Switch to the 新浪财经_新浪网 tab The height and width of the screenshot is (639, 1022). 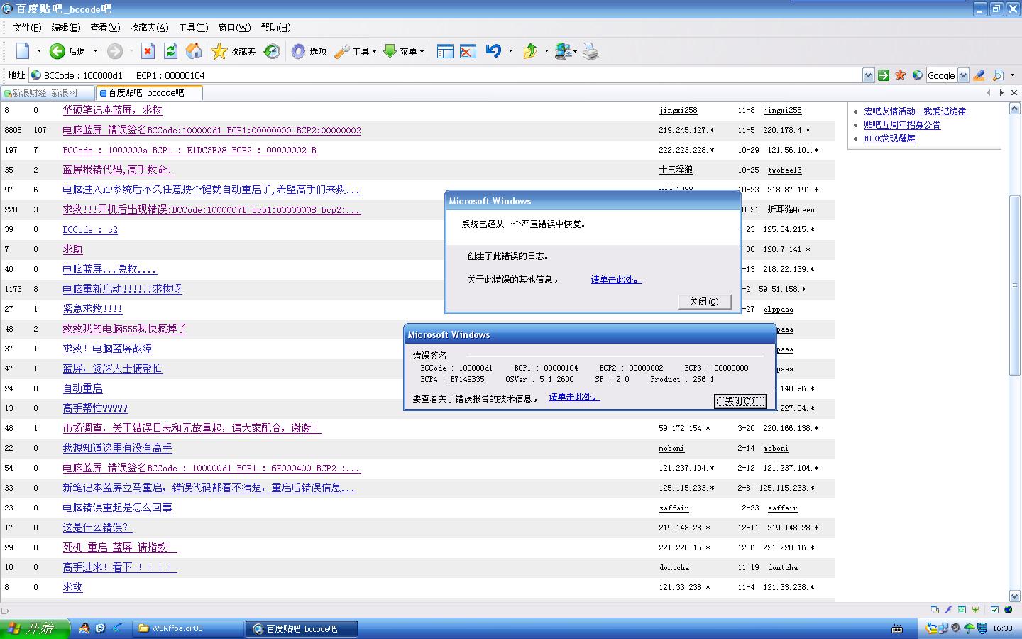(45, 93)
